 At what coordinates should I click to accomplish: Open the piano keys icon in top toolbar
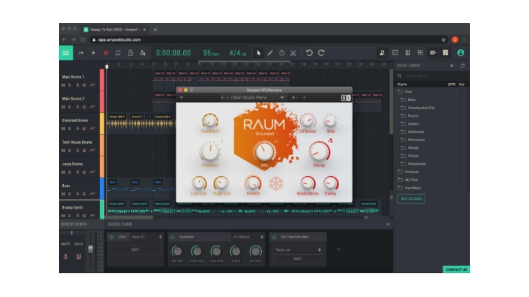pos(407,53)
